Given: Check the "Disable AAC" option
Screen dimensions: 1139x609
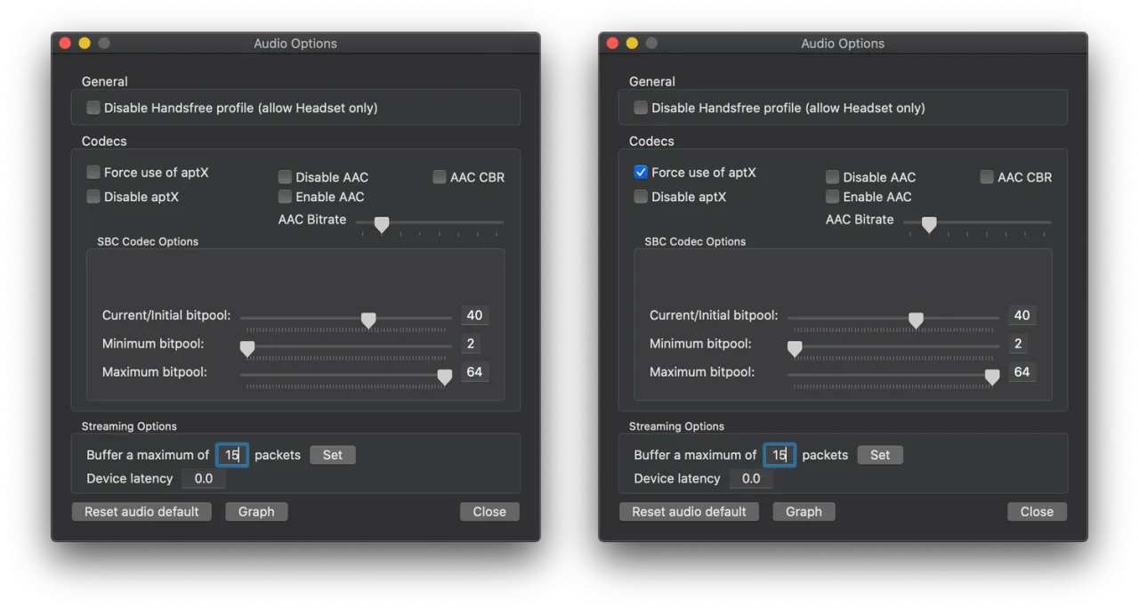Looking at the screenshot, I should pos(285,176).
